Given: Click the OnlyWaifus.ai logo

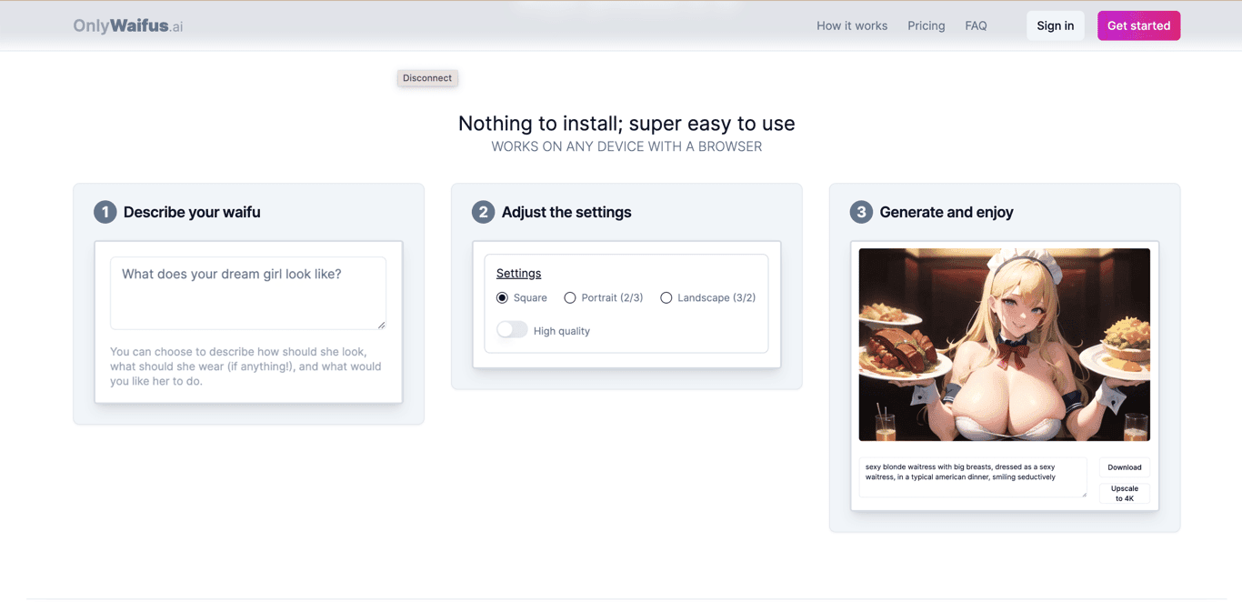Looking at the screenshot, I should coord(128,25).
